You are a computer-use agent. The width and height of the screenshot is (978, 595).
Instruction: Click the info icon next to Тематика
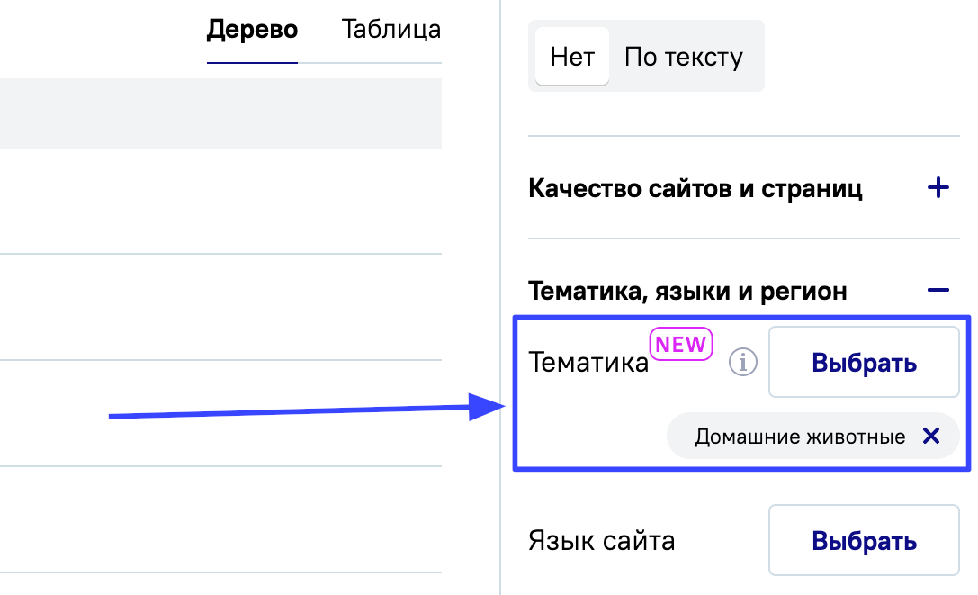coord(743,363)
